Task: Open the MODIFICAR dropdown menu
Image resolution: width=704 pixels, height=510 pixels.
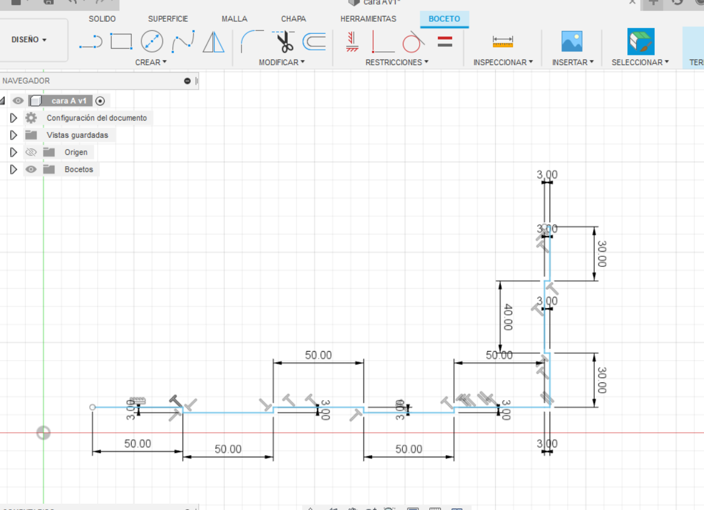Action: pos(282,62)
